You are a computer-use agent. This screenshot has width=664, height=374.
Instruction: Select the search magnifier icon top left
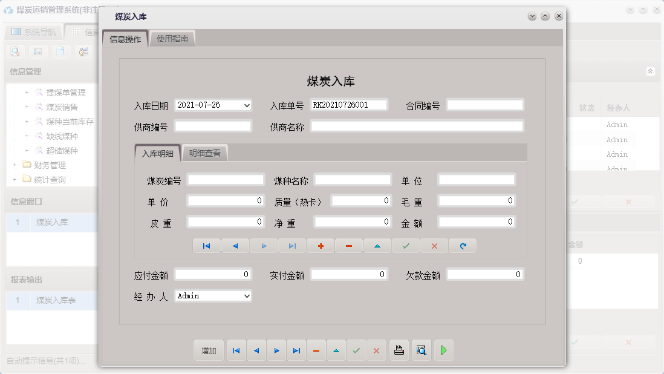click(x=15, y=51)
